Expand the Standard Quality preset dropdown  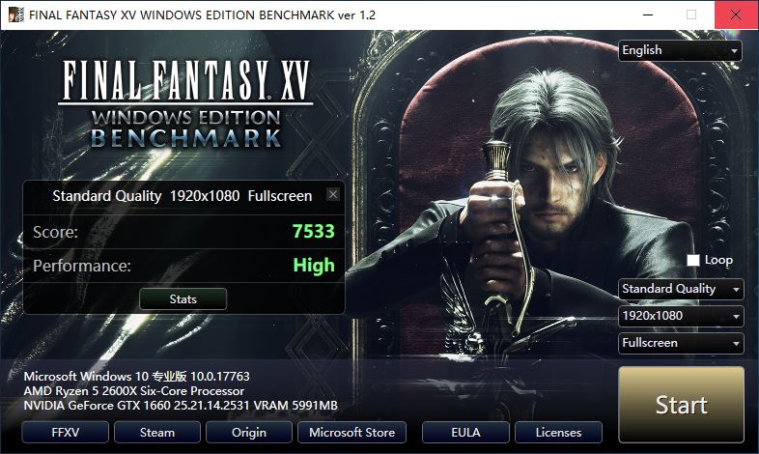(x=681, y=289)
